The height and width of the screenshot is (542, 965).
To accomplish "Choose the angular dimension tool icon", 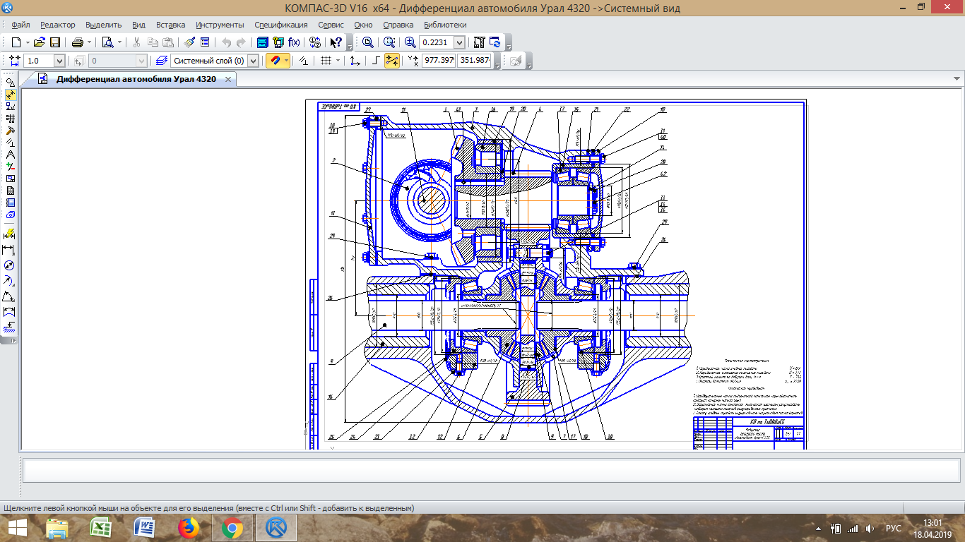I will (10, 296).
